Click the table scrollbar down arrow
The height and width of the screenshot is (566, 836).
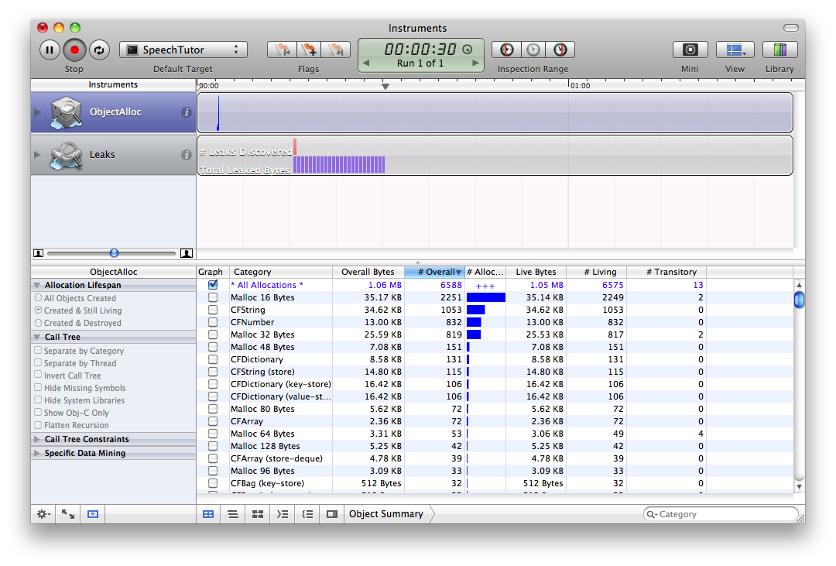pos(799,486)
